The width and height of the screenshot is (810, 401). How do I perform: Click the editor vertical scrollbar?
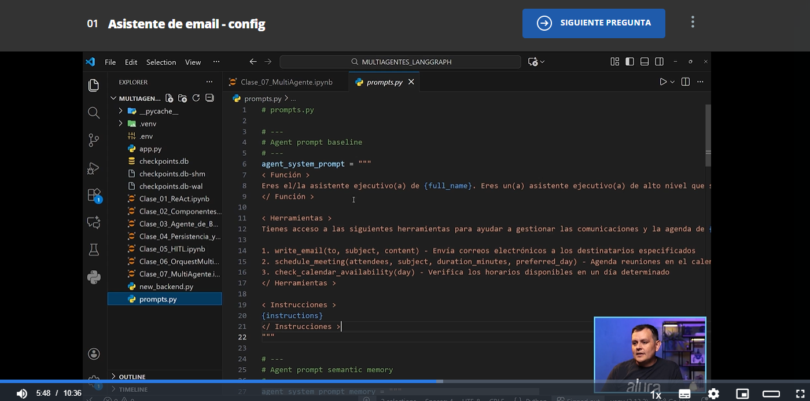(x=708, y=134)
